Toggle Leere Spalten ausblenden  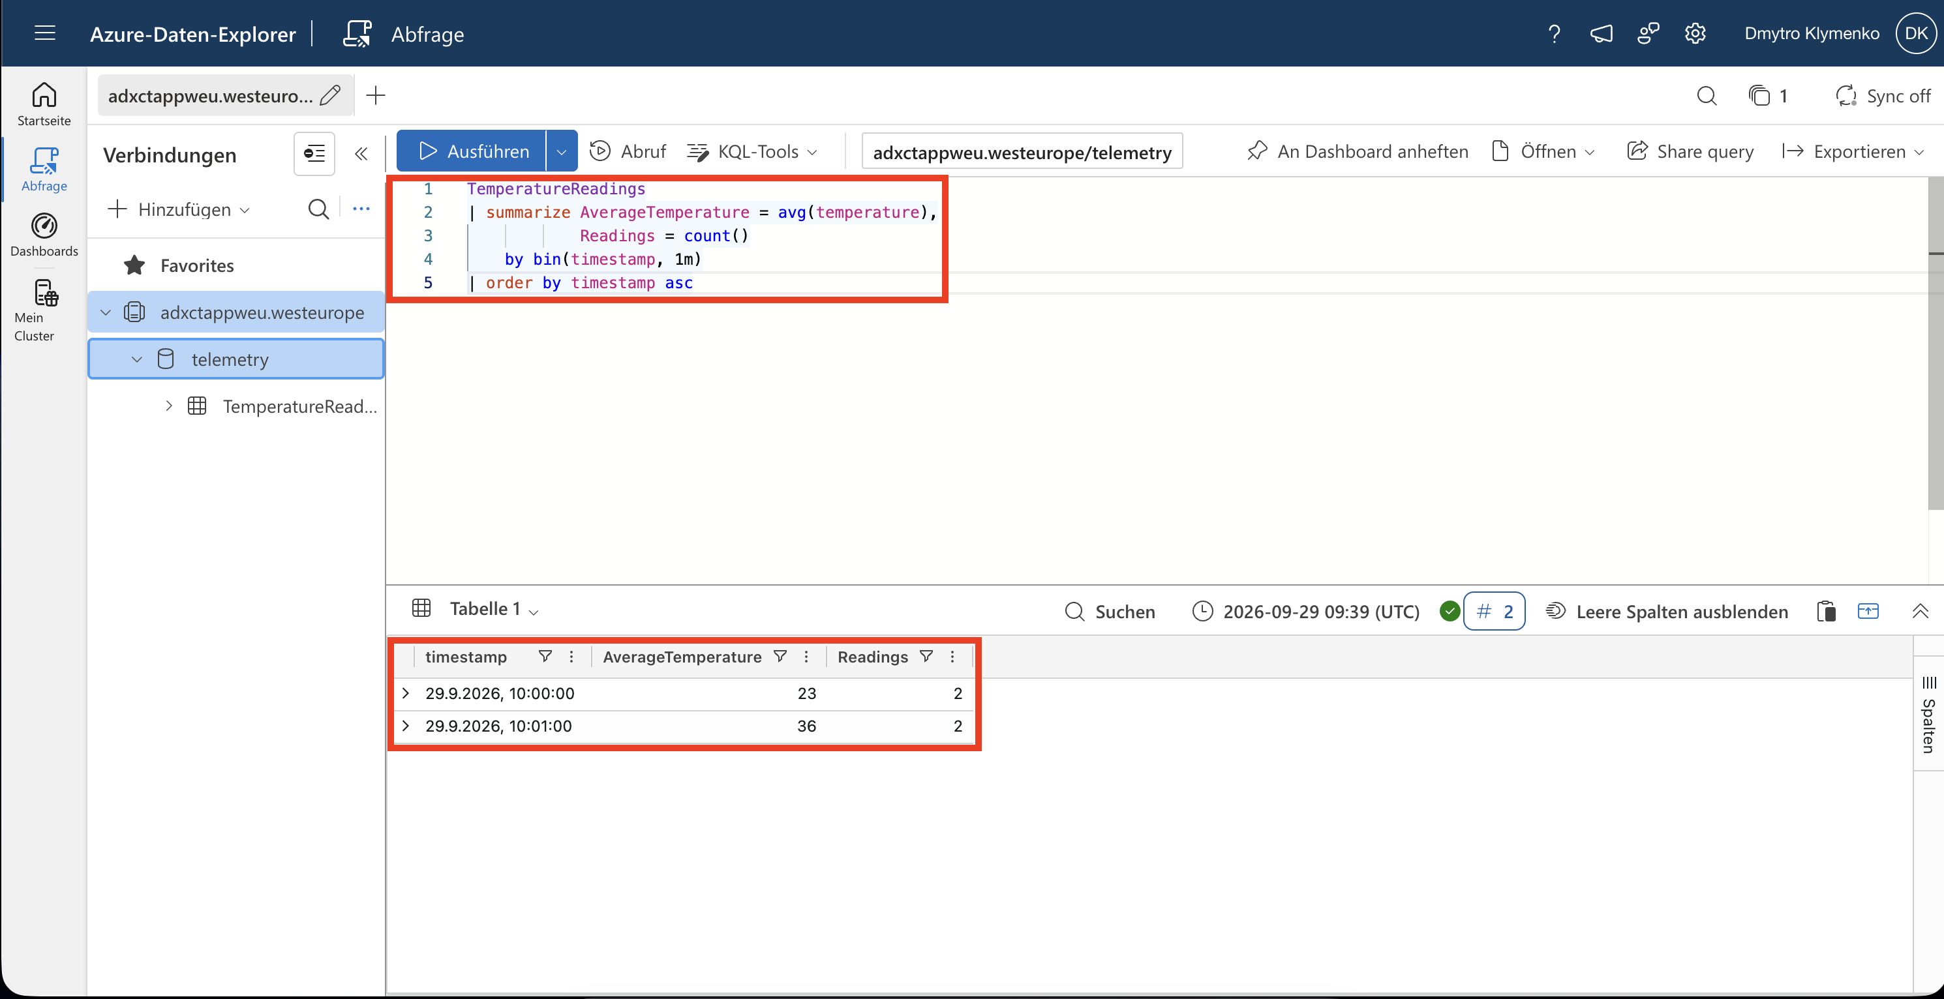[x=1667, y=611]
